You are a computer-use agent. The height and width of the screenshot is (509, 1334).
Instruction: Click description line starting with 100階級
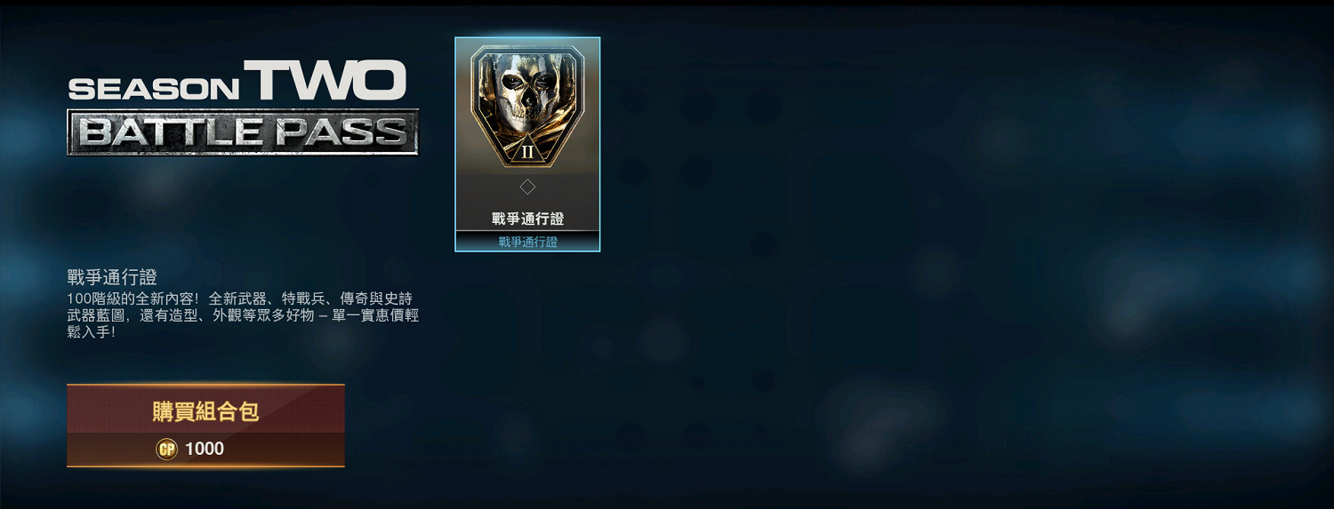[x=239, y=298]
